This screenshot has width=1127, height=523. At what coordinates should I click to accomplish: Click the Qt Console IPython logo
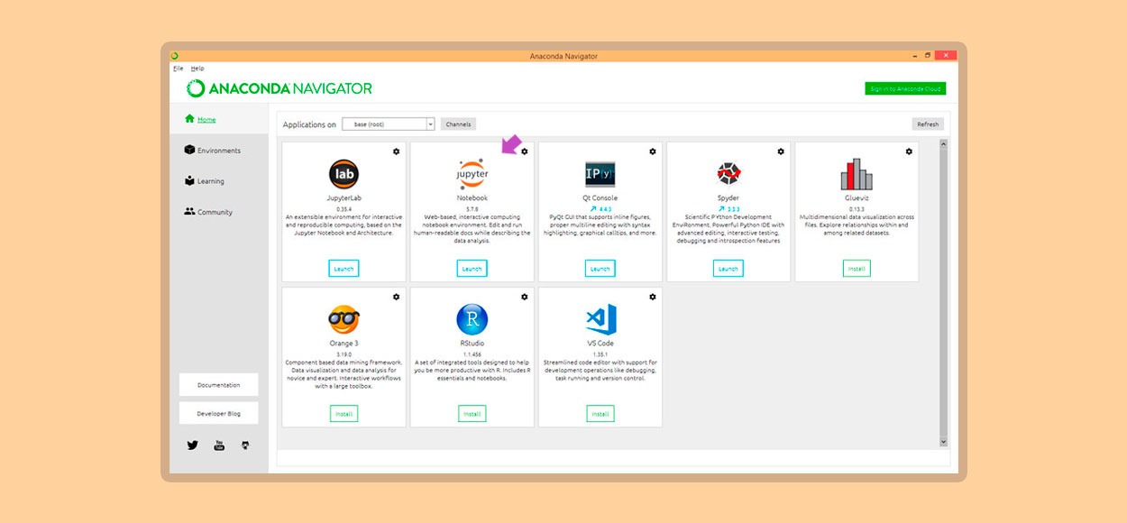[x=600, y=173]
